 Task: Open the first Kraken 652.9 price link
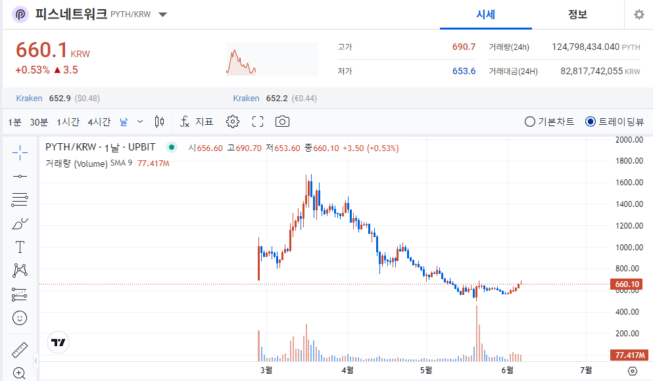(x=58, y=99)
